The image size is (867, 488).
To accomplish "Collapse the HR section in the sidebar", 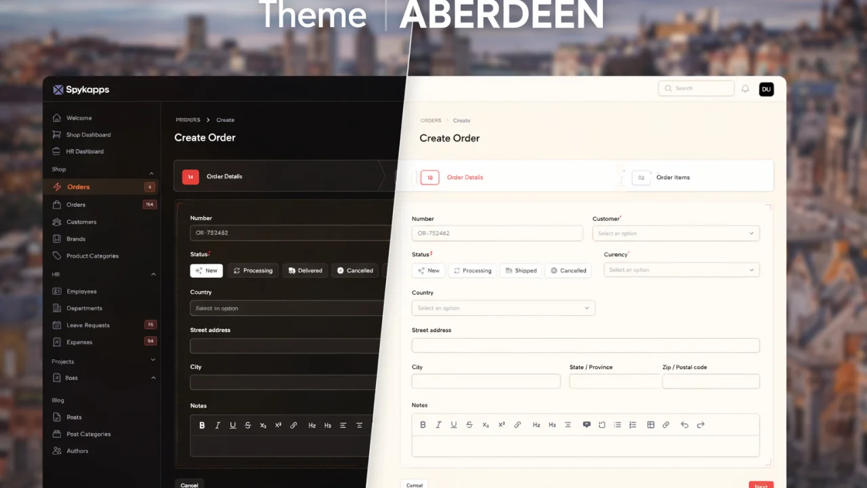I will click(x=153, y=274).
